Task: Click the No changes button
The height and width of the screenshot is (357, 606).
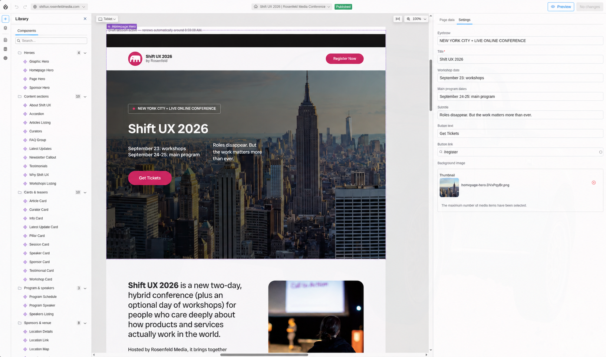Action: [590, 7]
